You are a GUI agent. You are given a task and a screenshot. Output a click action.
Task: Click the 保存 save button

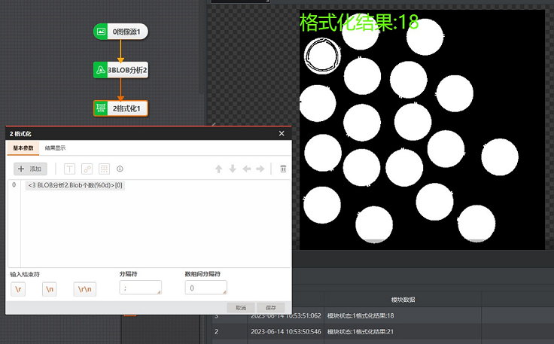[x=271, y=308]
